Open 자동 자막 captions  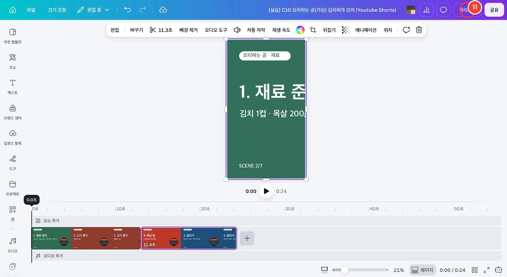point(256,30)
